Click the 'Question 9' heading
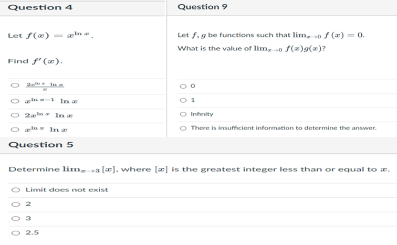The width and height of the screenshot is (397, 245). [x=202, y=7]
